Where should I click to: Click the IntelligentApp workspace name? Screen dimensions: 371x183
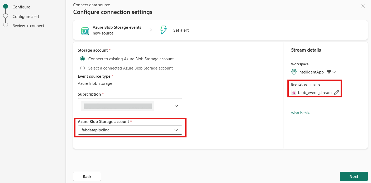pos(311,72)
